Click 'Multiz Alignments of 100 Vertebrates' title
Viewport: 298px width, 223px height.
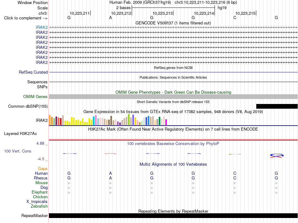(173, 164)
